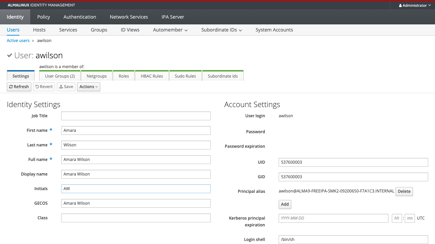Open the Actions dropdown
The height and width of the screenshot is (244, 435).
point(89,87)
